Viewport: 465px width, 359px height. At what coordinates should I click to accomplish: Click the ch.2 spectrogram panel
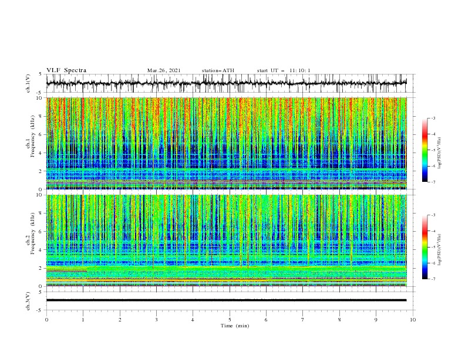click(226, 241)
